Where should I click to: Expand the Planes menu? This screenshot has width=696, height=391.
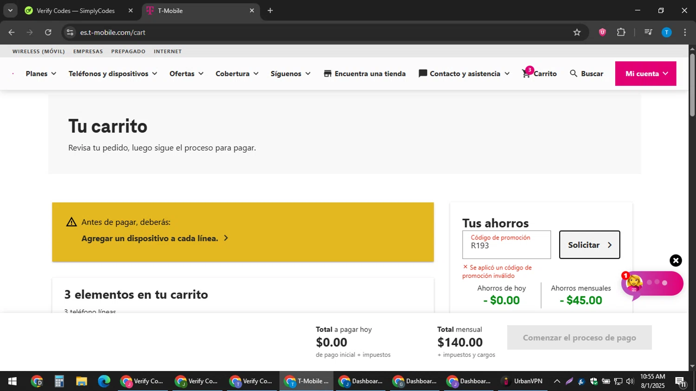[x=41, y=73]
